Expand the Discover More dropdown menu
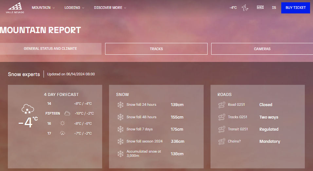Viewport: 313px width, 171px height. click(110, 8)
